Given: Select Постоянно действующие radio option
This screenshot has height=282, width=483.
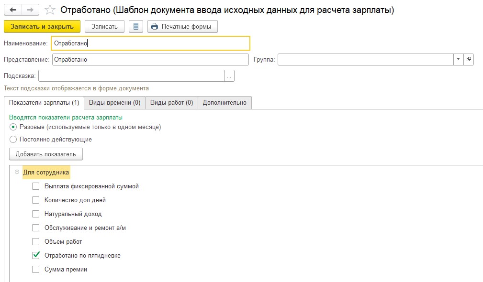Looking at the screenshot, I should point(13,139).
